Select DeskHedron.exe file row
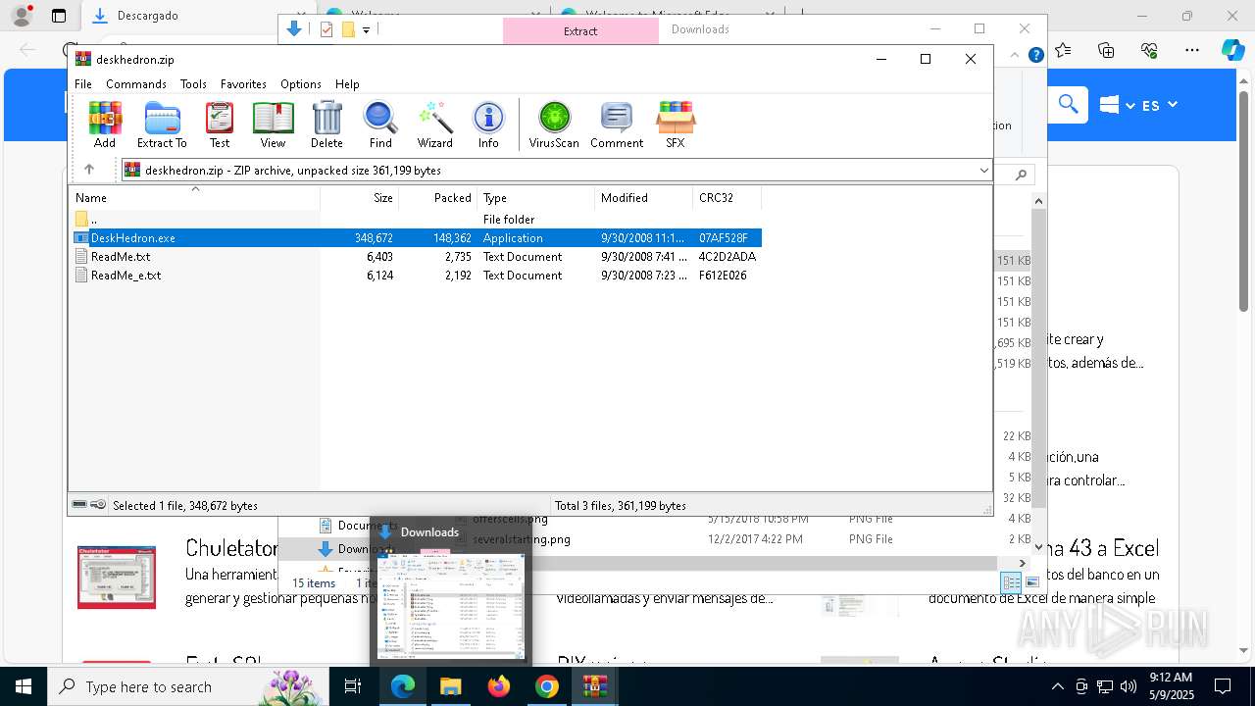Viewport: 1255px width, 706px height. click(x=416, y=238)
